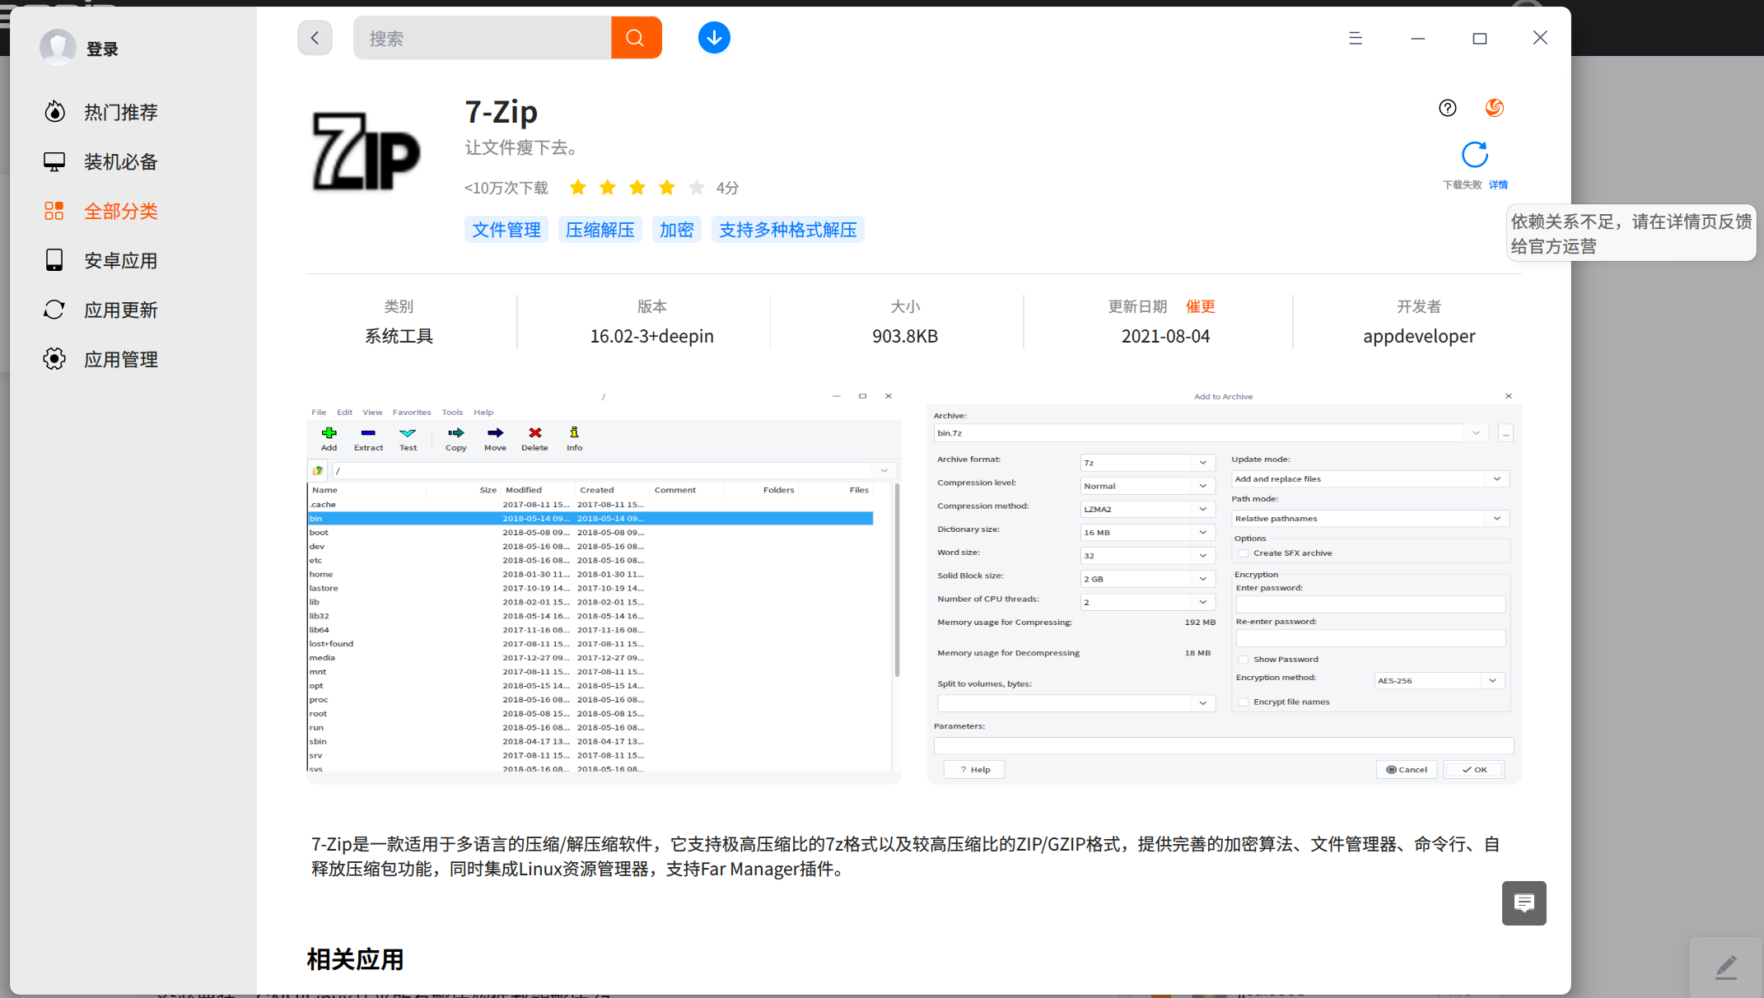Open the floating comment feedback icon
Screen dimensions: 1764x998
click(x=1524, y=903)
